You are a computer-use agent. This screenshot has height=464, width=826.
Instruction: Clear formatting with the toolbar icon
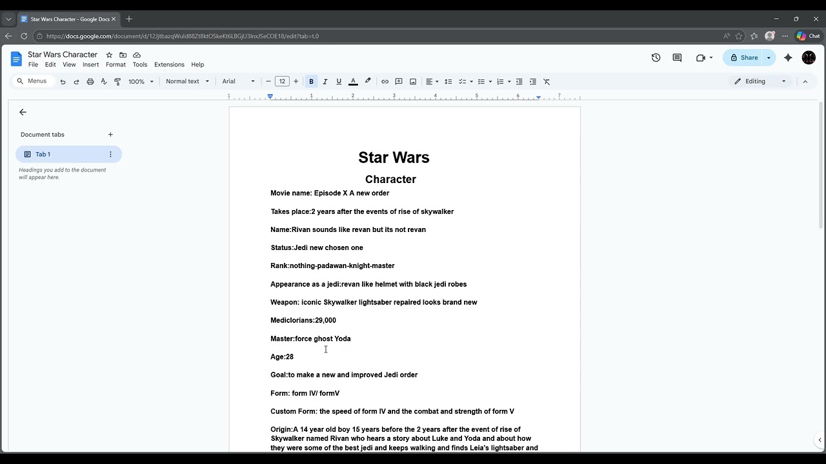pos(547,82)
